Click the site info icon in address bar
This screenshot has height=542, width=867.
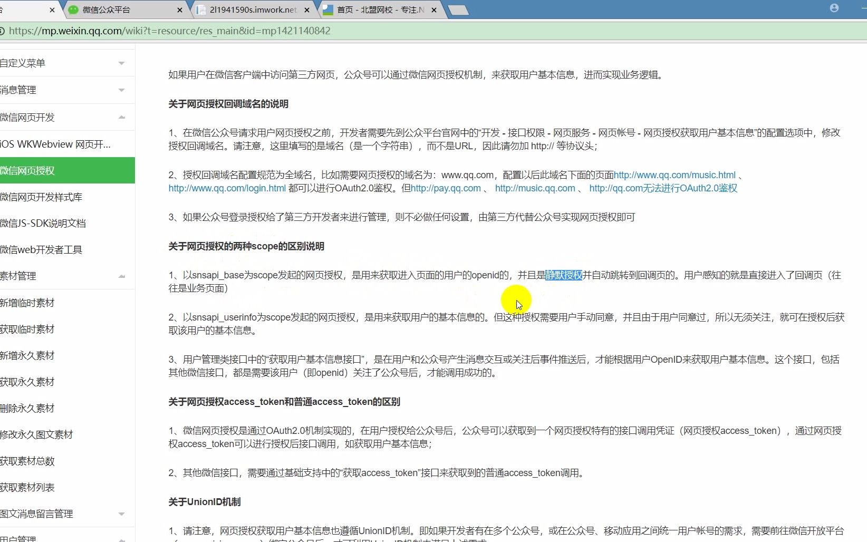pyautogui.click(x=2, y=31)
